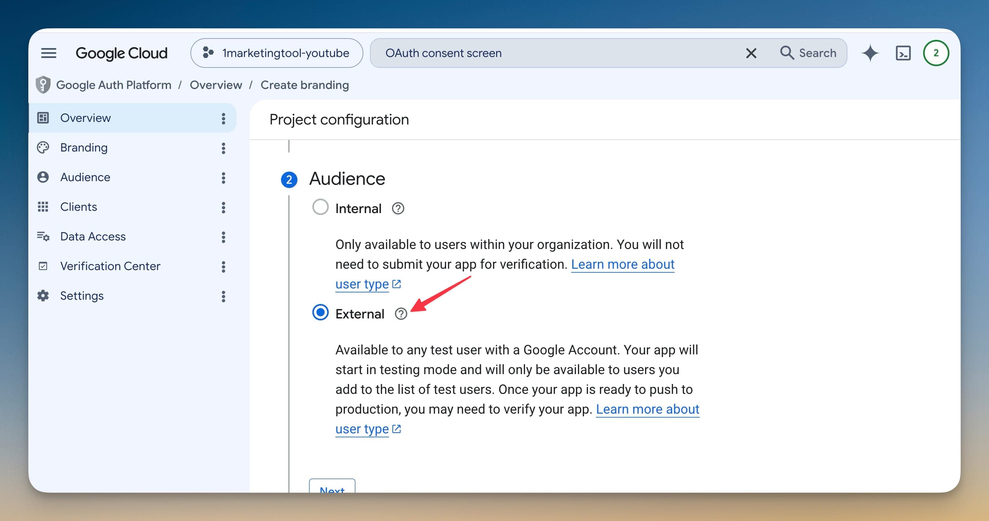Screen dimensions: 989x521
Task: Open the three-dot menu beside Clients
Action: tap(223, 207)
